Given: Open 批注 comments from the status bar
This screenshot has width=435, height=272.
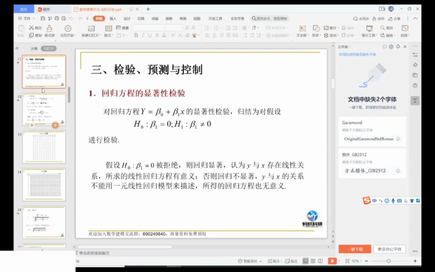Looking at the screenshot, I should pyautogui.click(x=292, y=261).
